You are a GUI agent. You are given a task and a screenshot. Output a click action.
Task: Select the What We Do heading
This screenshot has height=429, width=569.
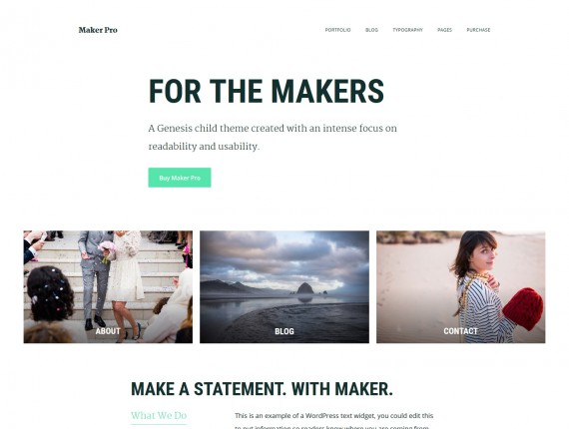pos(159,416)
